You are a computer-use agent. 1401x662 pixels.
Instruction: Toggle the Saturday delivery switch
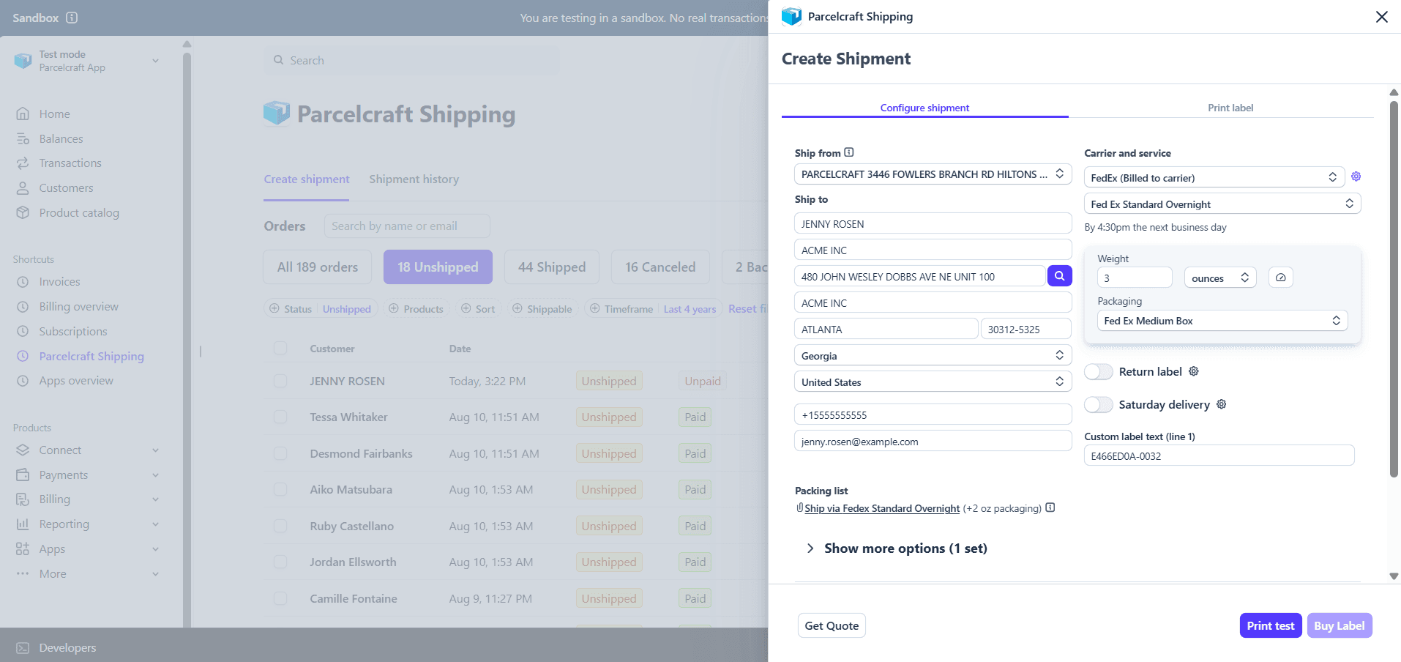[1098, 404]
